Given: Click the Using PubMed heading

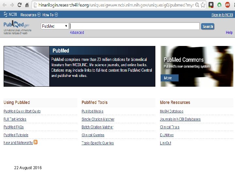Looking at the screenshot, I should click(x=17, y=102).
